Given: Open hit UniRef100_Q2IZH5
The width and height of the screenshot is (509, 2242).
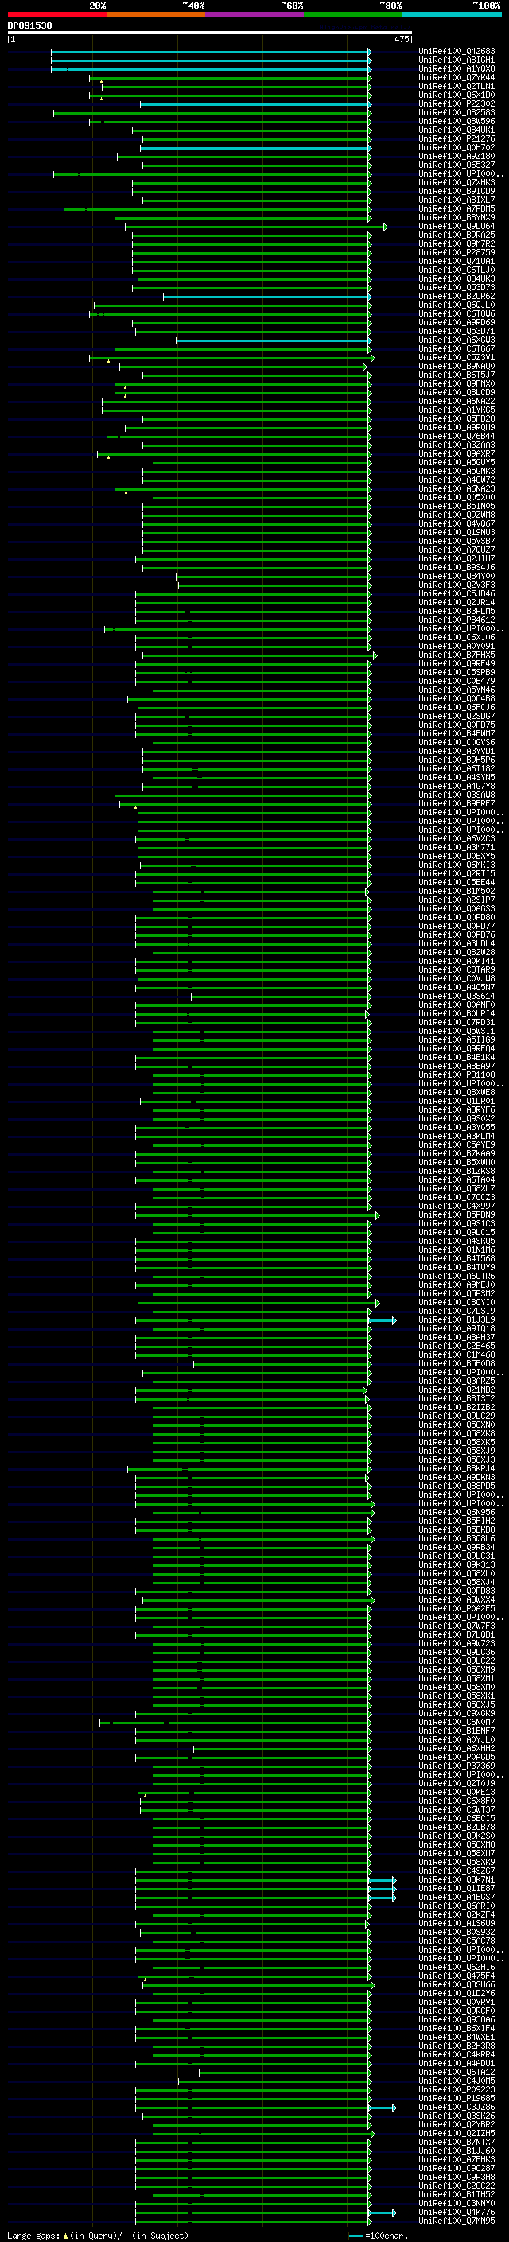Looking at the screenshot, I should [457, 2134].
